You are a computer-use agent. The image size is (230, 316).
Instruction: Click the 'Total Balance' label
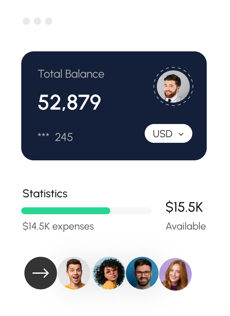pyautogui.click(x=71, y=74)
